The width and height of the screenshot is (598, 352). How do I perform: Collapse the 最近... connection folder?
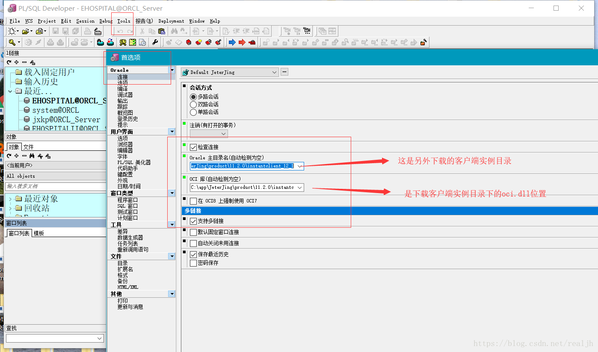[x=10, y=91]
